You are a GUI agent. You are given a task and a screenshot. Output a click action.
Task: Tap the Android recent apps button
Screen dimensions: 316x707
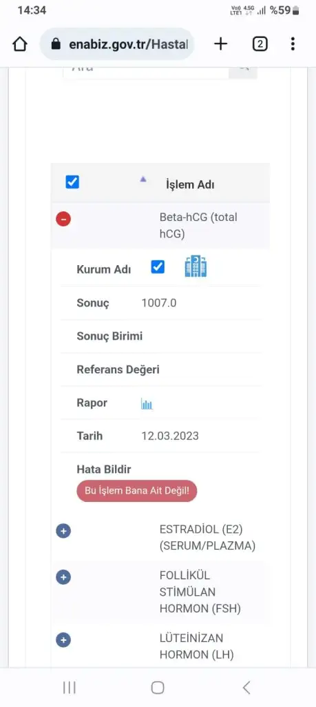[x=70, y=687]
